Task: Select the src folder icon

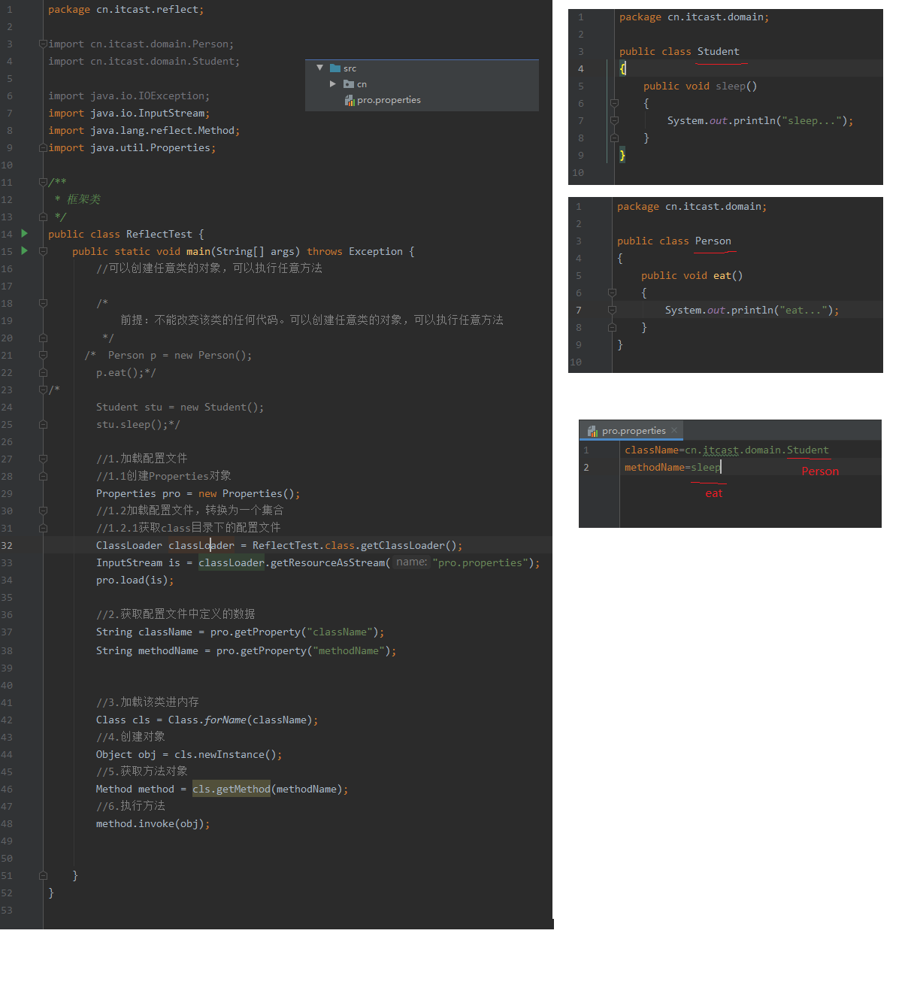Action: 335,68
